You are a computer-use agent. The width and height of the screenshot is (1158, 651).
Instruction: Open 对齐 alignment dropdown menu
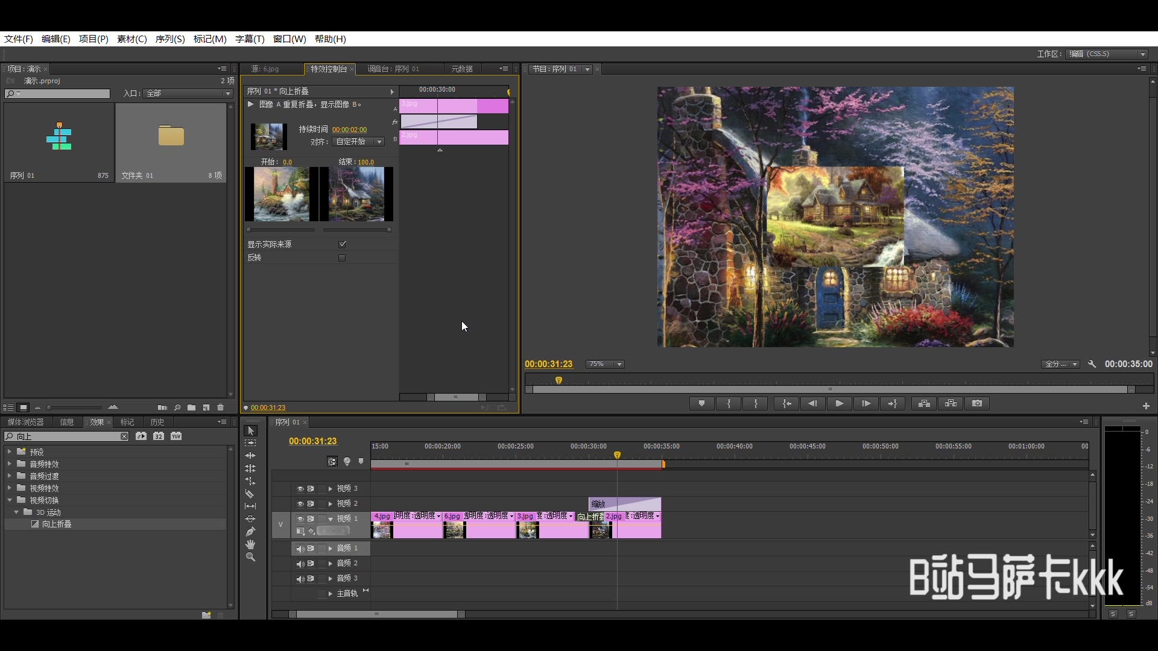coord(379,142)
